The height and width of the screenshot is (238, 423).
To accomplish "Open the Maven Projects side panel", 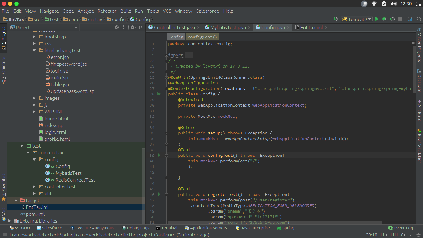I will click(419, 44).
